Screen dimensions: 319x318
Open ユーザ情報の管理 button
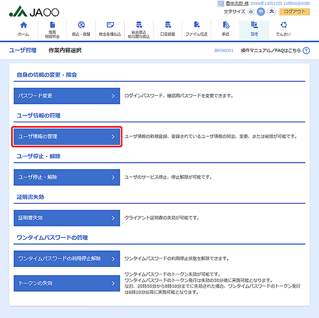(x=67, y=137)
